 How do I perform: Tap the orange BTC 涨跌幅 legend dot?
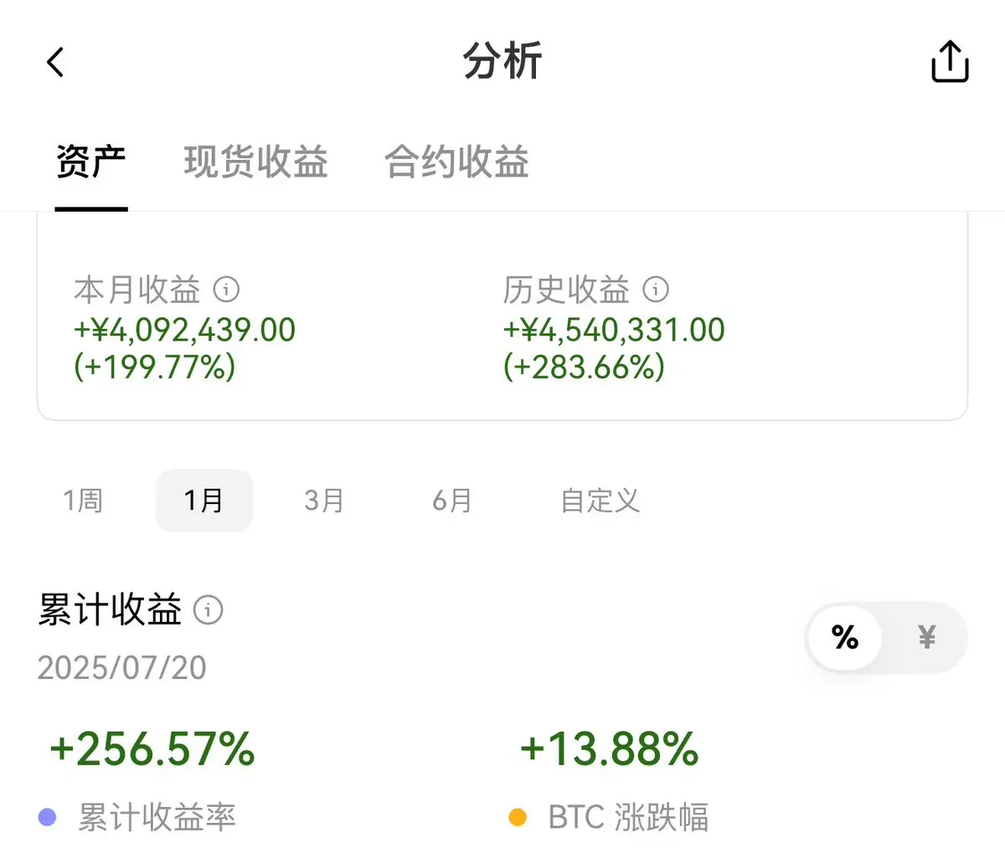[x=518, y=817]
